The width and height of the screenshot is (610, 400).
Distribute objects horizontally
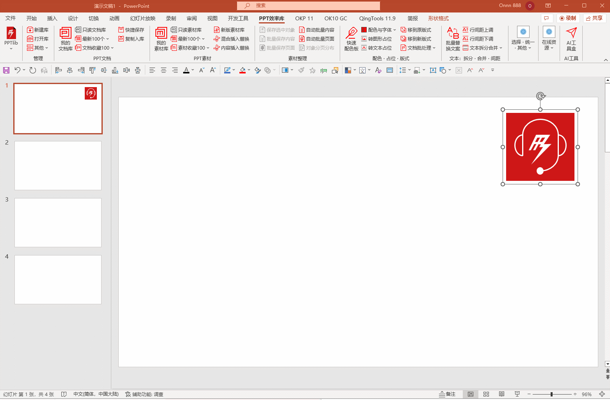(126, 70)
